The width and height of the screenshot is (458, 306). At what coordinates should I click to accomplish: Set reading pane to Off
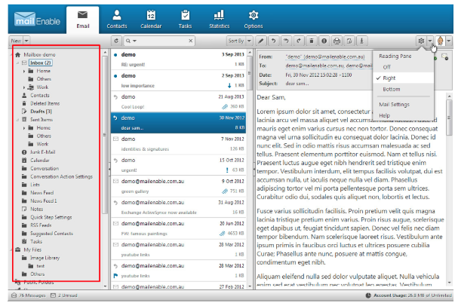pyautogui.click(x=389, y=66)
